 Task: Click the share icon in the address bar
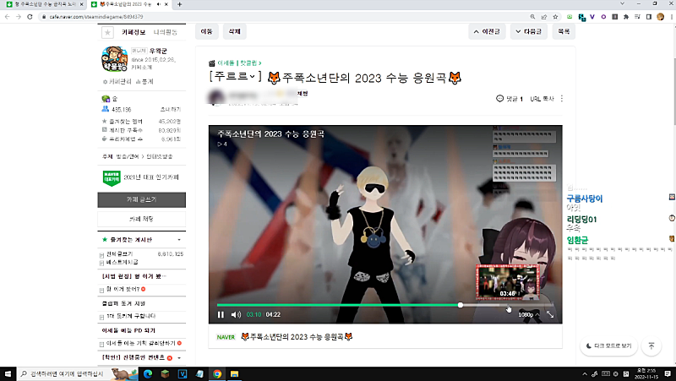[x=544, y=17]
